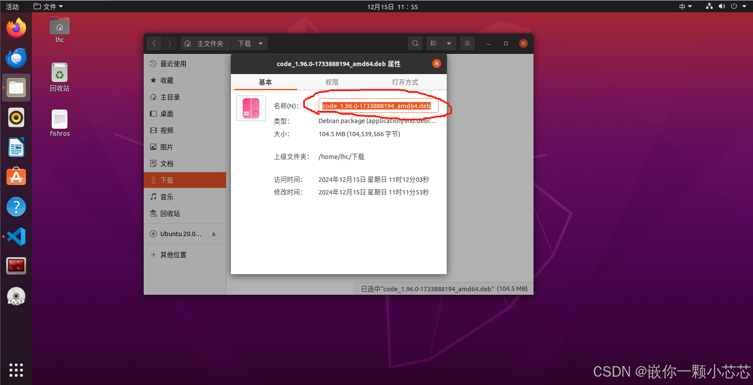Go back in Files navigation
This screenshot has width=753, height=385.
(154, 43)
